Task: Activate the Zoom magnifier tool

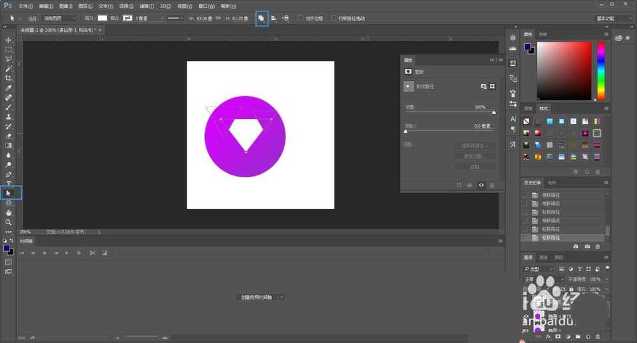Action: (8, 222)
